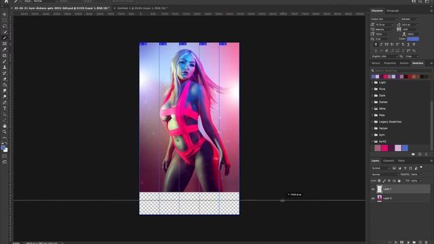This screenshot has width=434, height=244.
Task: Open the English: USA language dropdown
Action: coord(384,56)
